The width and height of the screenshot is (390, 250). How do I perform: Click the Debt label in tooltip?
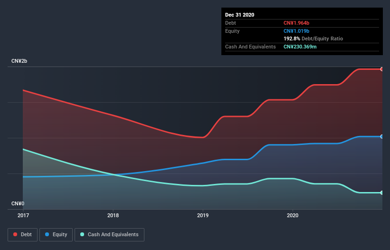click(x=230, y=23)
